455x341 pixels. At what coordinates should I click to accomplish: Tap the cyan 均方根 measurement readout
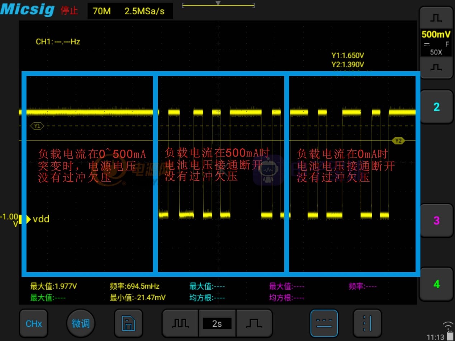click(207, 298)
